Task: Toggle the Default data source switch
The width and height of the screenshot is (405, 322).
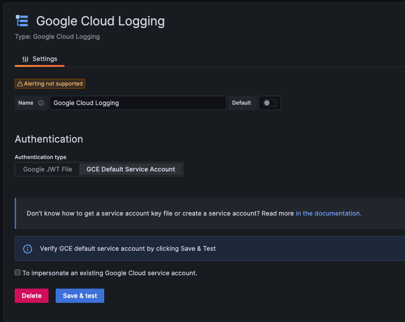Action: pyautogui.click(x=270, y=103)
